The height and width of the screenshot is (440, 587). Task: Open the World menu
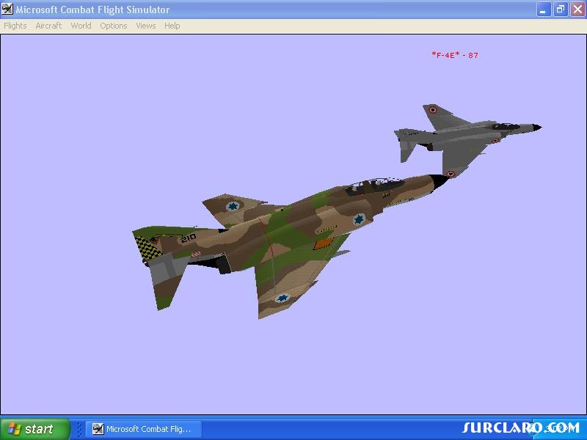[x=81, y=26]
